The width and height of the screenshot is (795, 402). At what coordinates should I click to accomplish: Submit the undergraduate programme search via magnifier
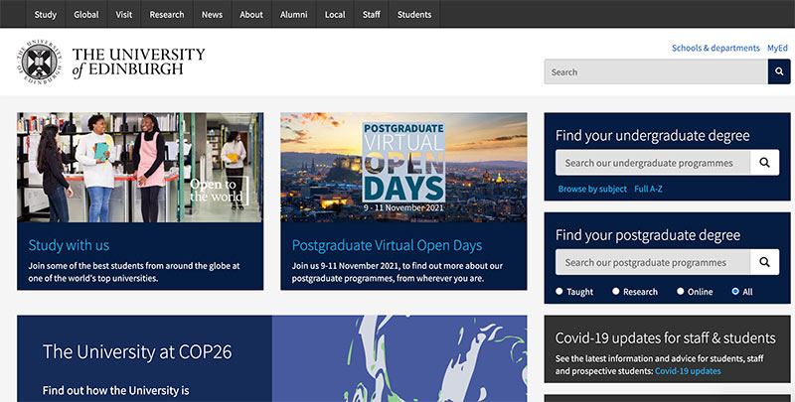coord(764,163)
